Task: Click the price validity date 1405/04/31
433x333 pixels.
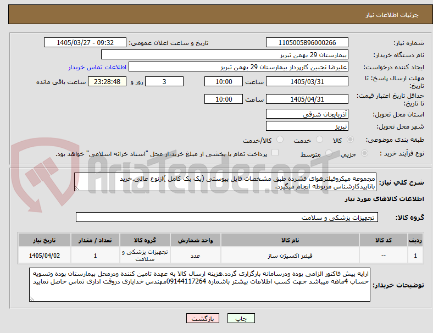Action: click(307, 99)
